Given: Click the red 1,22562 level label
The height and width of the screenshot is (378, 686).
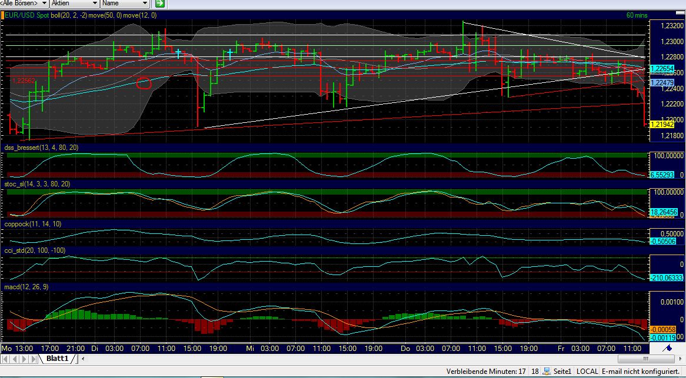Looking at the screenshot, I should tap(24, 81).
